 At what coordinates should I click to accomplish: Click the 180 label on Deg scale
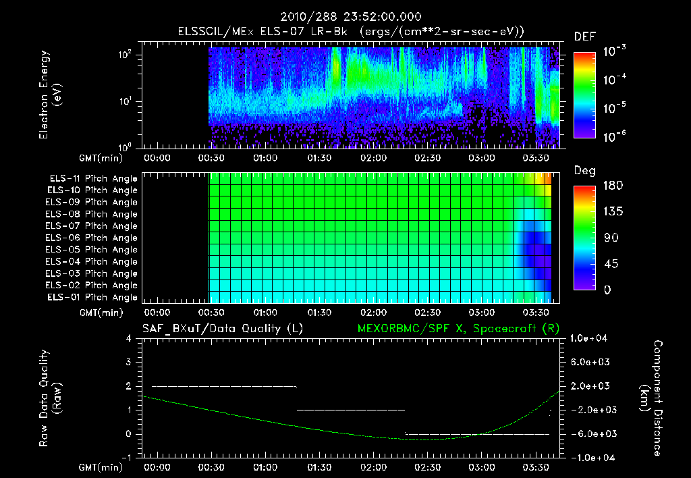coord(613,185)
